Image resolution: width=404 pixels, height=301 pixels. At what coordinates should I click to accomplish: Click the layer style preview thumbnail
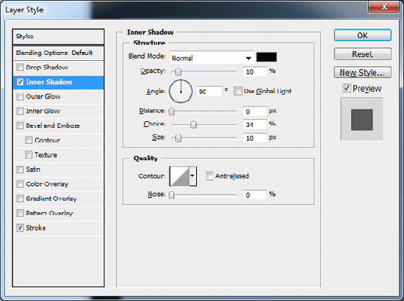click(x=361, y=120)
